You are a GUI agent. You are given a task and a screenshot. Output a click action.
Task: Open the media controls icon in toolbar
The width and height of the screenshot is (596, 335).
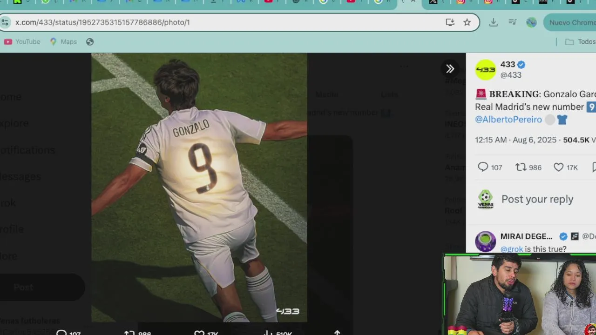point(513,22)
